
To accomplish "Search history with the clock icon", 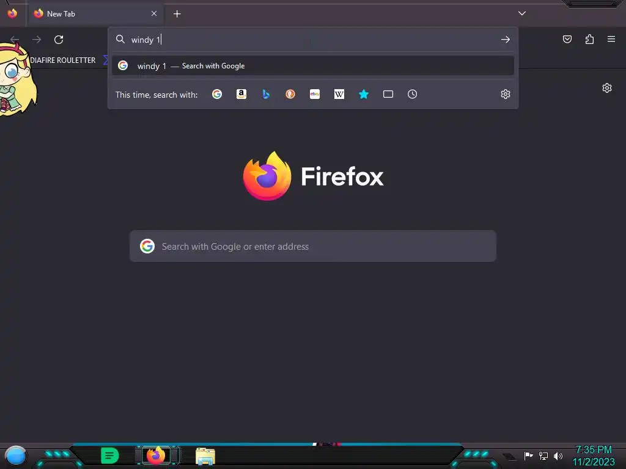I will tap(413, 94).
